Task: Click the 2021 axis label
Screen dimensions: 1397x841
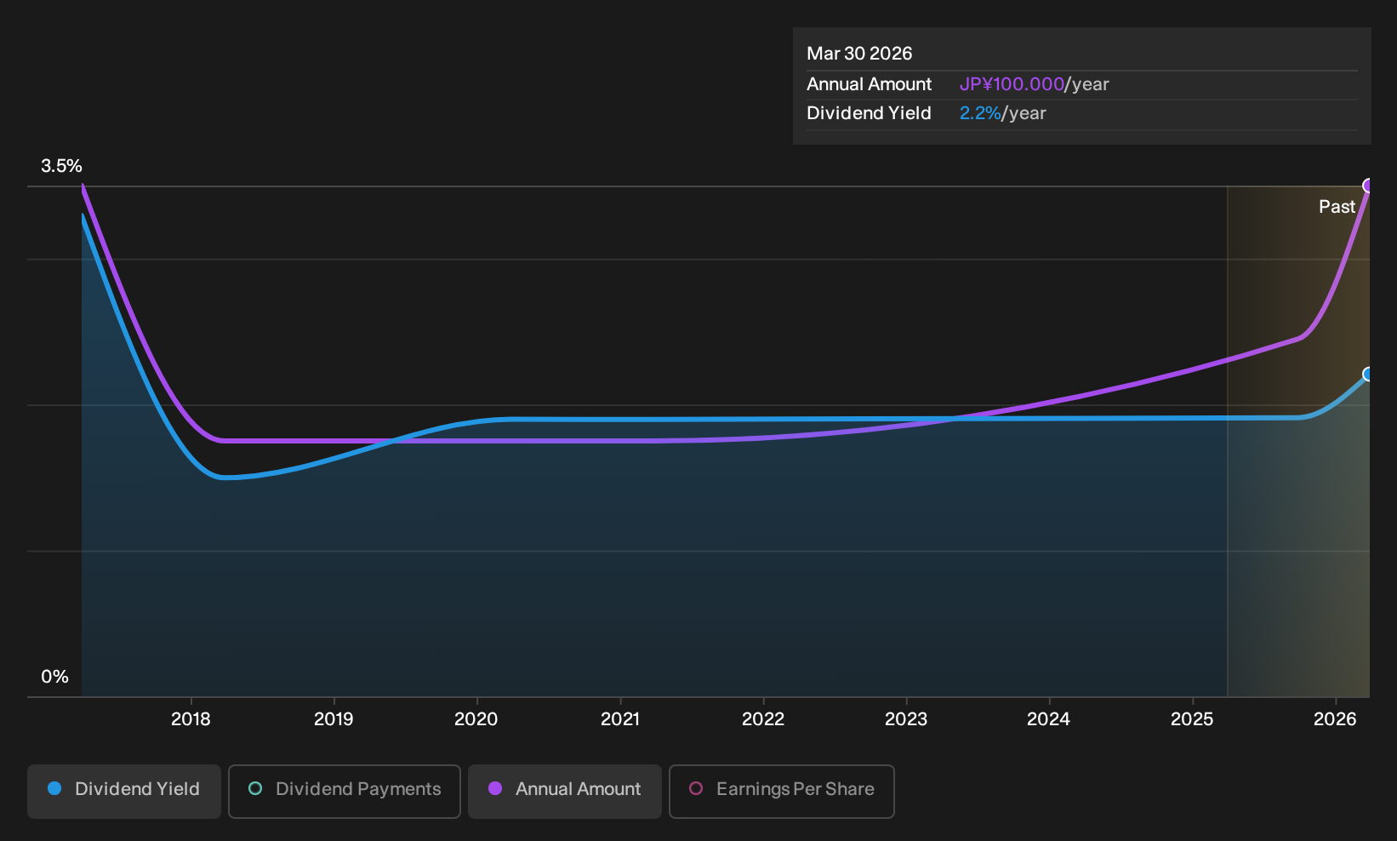Action: coord(620,719)
